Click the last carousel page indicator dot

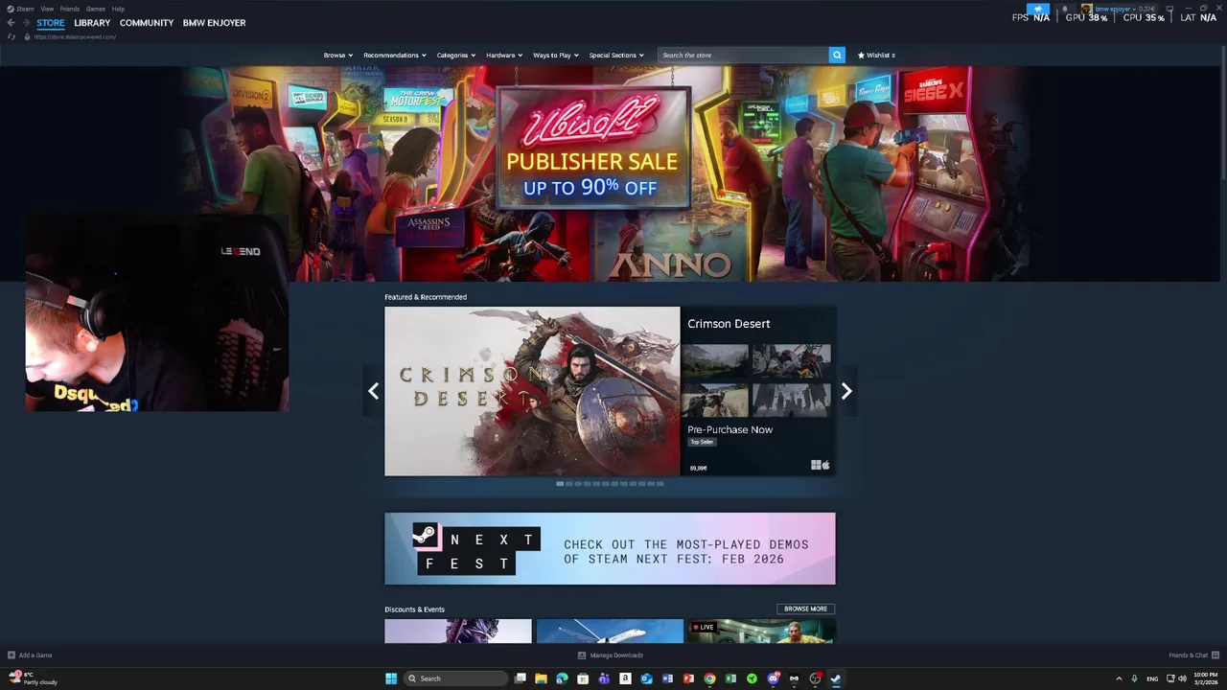pos(660,484)
